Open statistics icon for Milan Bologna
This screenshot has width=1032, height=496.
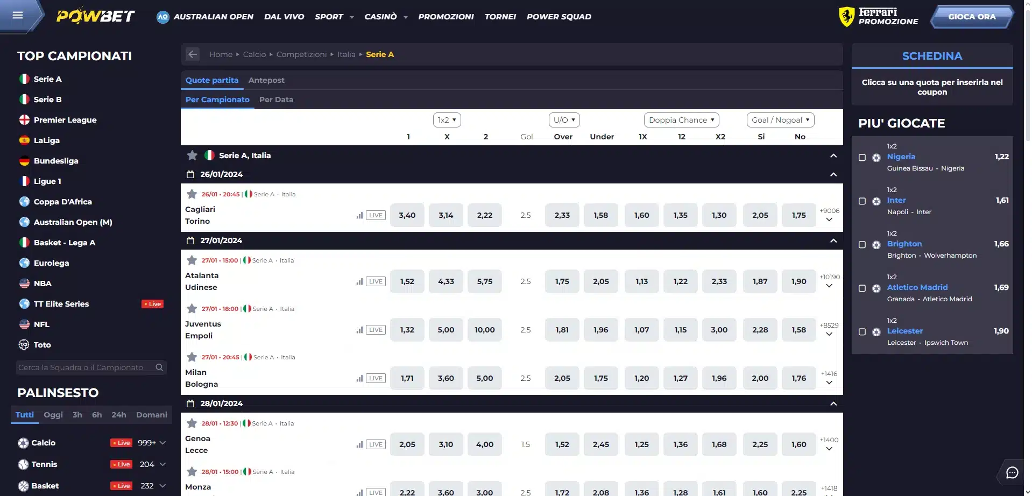click(x=359, y=378)
